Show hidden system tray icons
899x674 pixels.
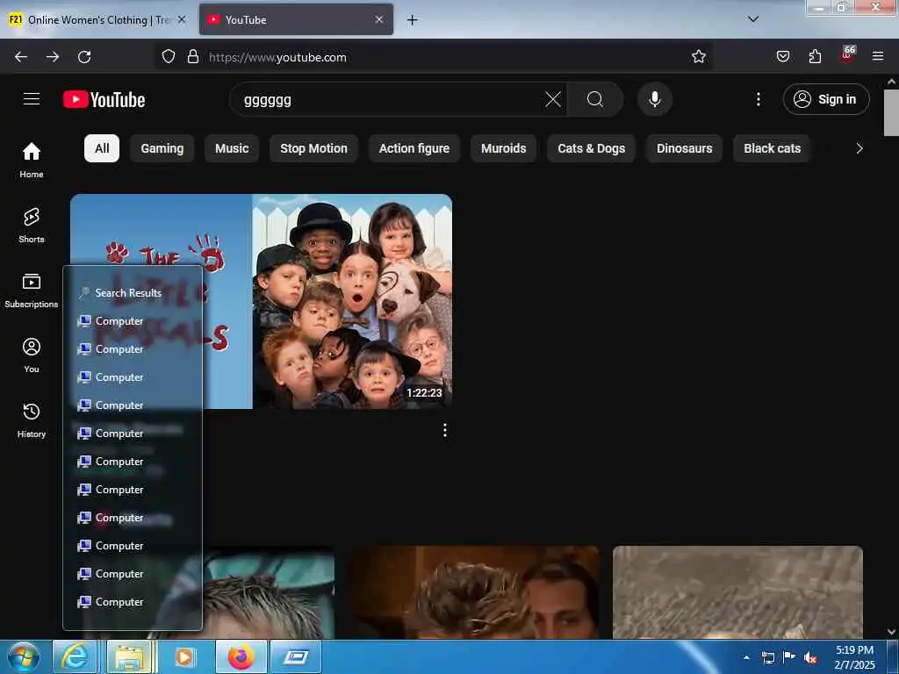pyautogui.click(x=746, y=656)
